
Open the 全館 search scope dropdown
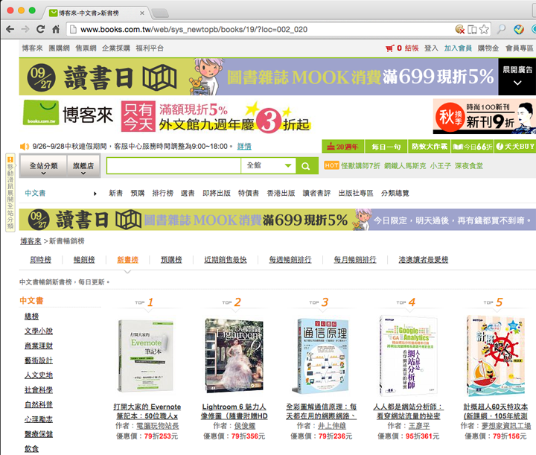(269, 166)
